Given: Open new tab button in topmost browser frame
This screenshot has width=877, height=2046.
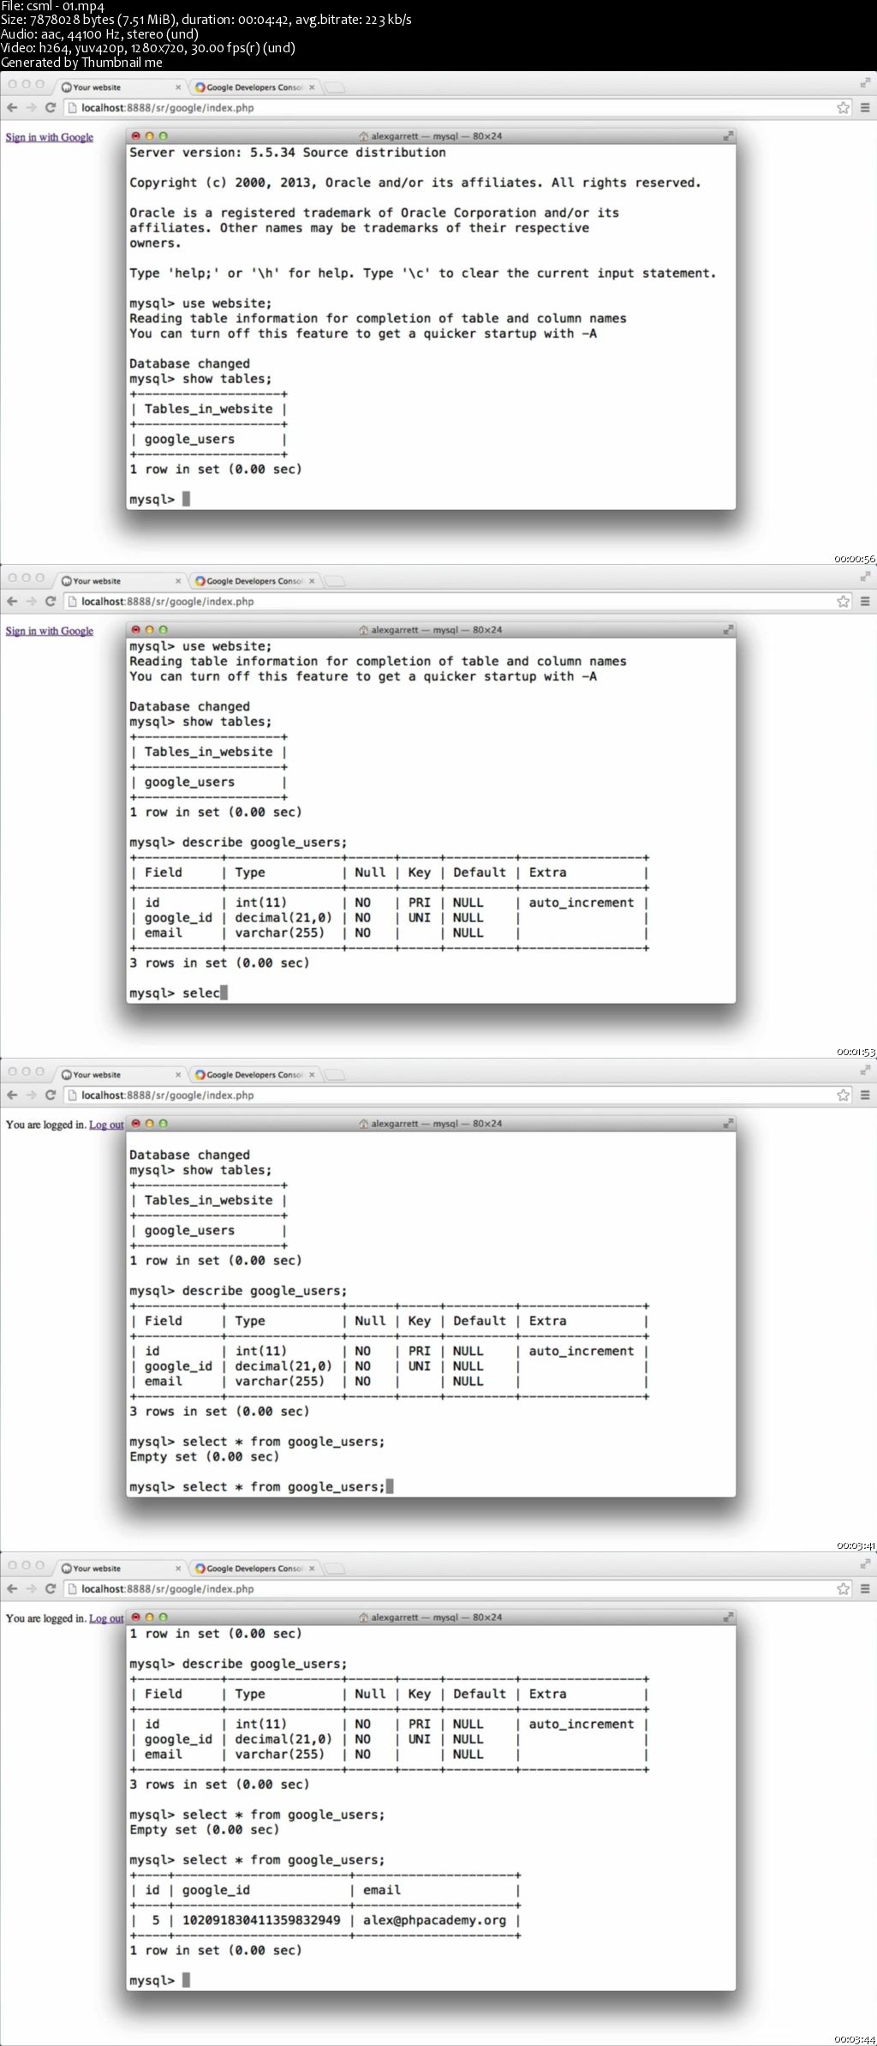Looking at the screenshot, I should [x=336, y=87].
